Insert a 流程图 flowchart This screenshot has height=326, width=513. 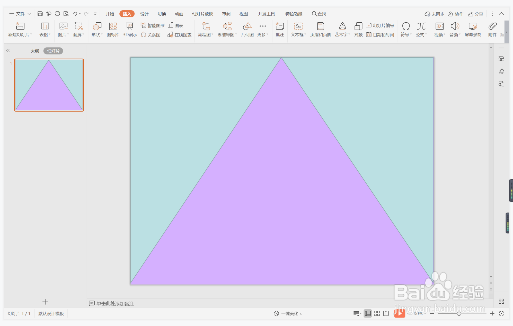[205, 30]
